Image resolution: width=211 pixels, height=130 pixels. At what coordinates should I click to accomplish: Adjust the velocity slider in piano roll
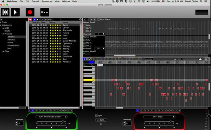tap(92, 65)
